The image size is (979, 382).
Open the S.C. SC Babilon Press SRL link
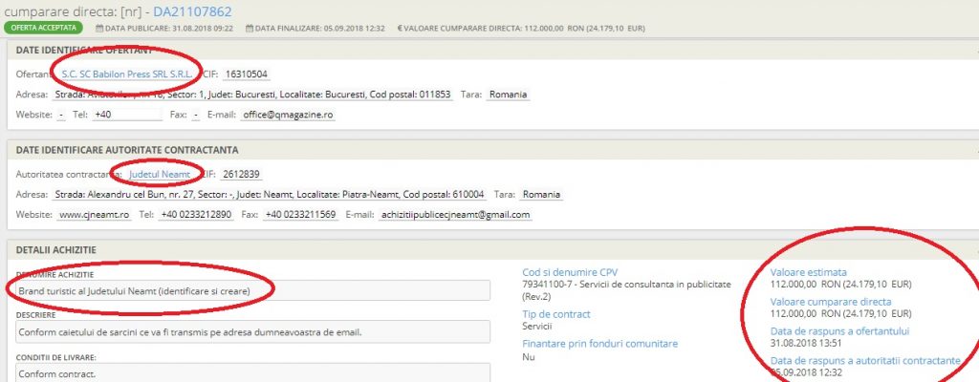coord(126,74)
